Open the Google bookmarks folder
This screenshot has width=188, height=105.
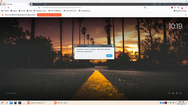[x=22, y=11]
